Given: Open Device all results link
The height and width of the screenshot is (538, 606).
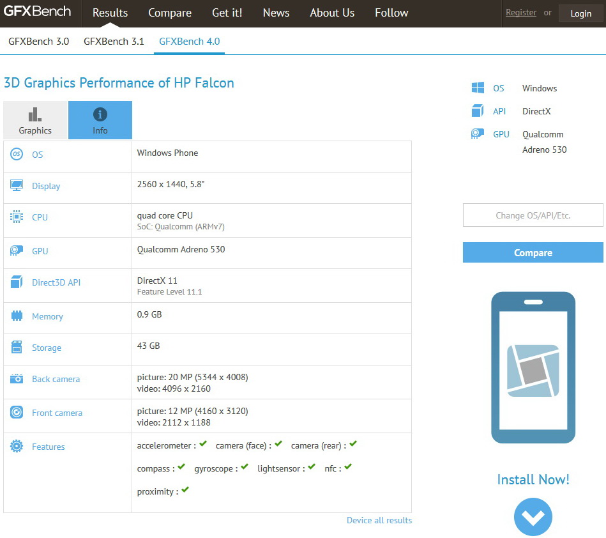Looking at the screenshot, I should (379, 520).
